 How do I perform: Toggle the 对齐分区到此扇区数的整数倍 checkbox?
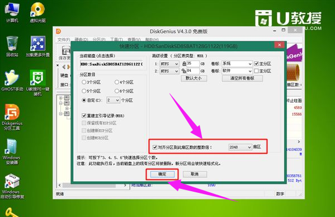coord(155,147)
